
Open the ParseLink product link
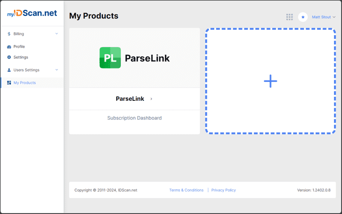[130, 99]
